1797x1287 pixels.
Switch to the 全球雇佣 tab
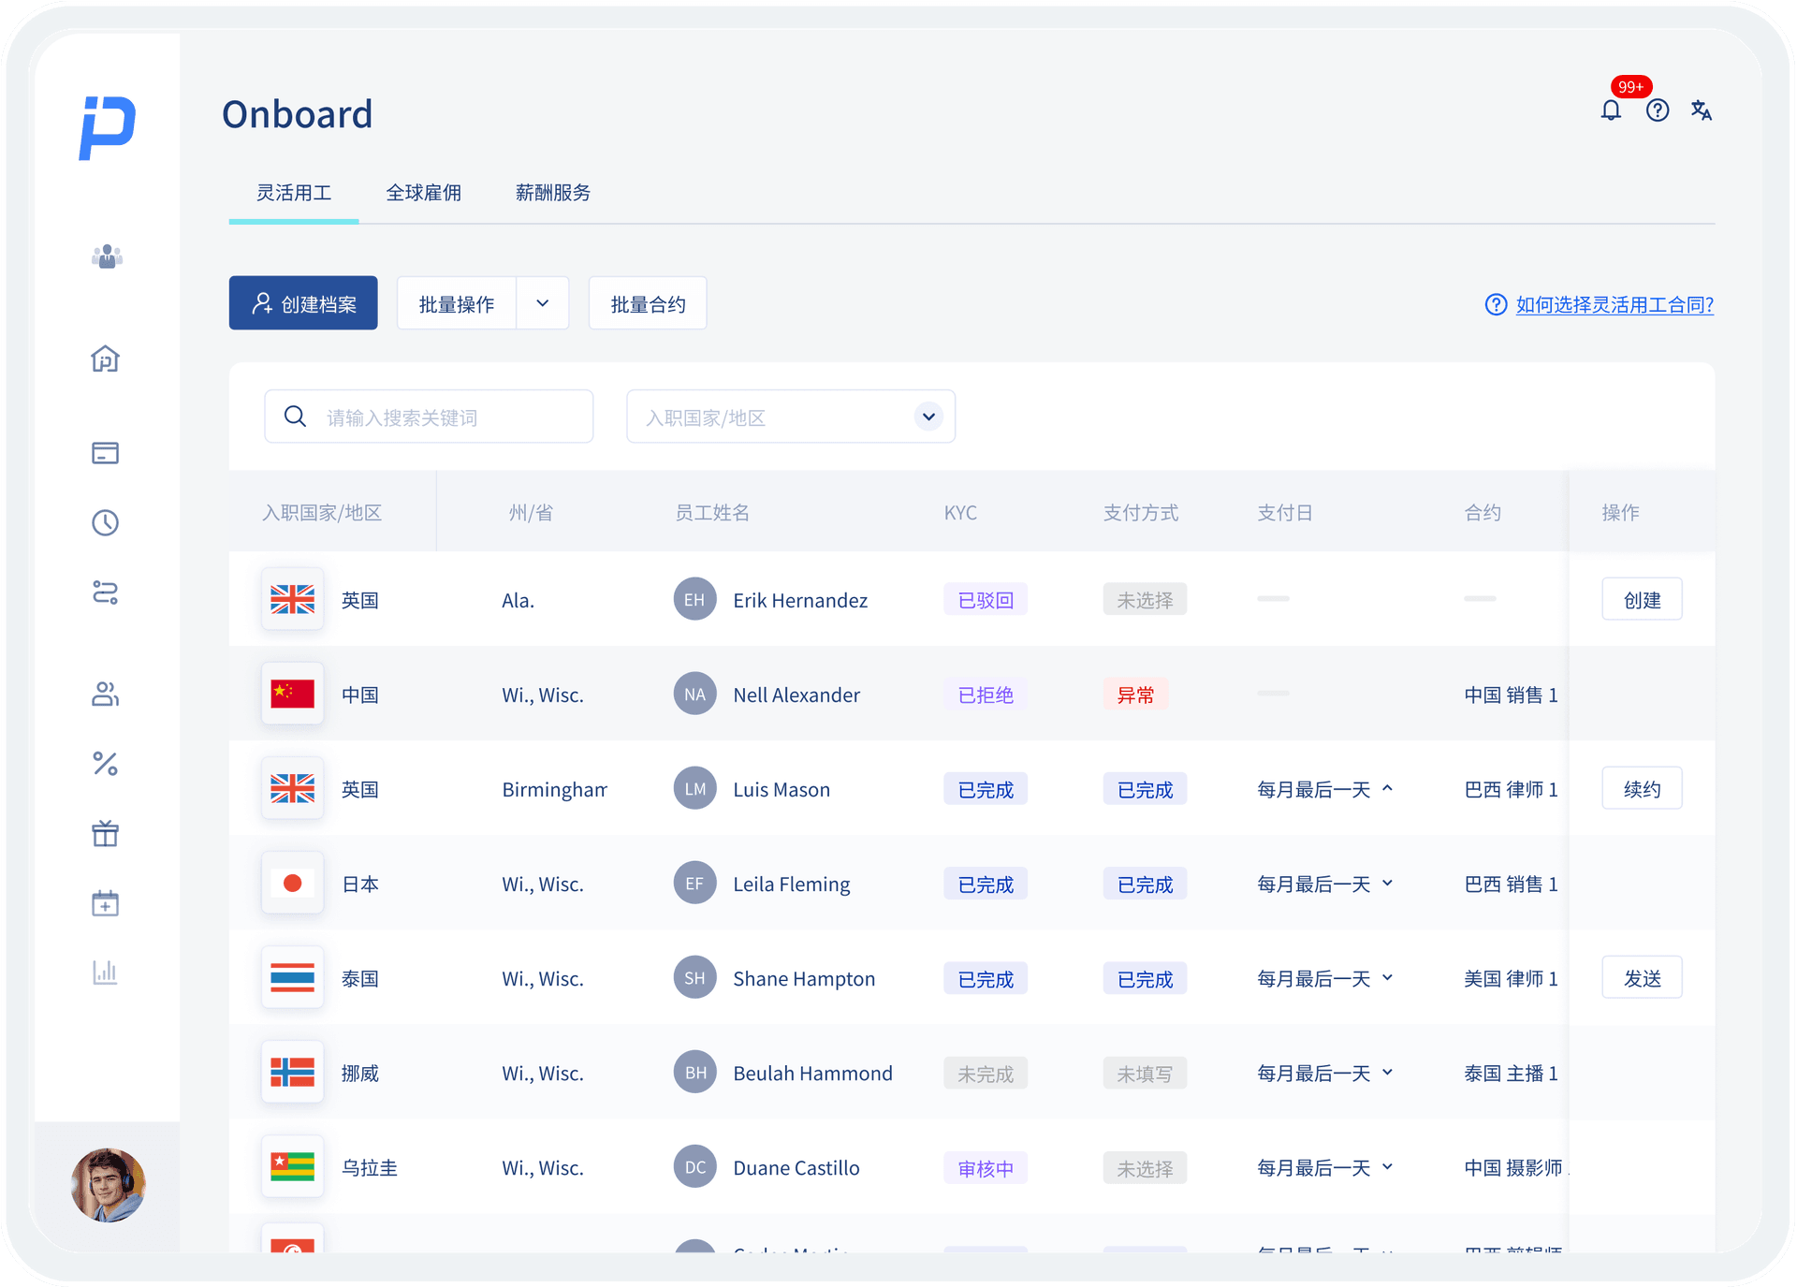tap(423, 193)
